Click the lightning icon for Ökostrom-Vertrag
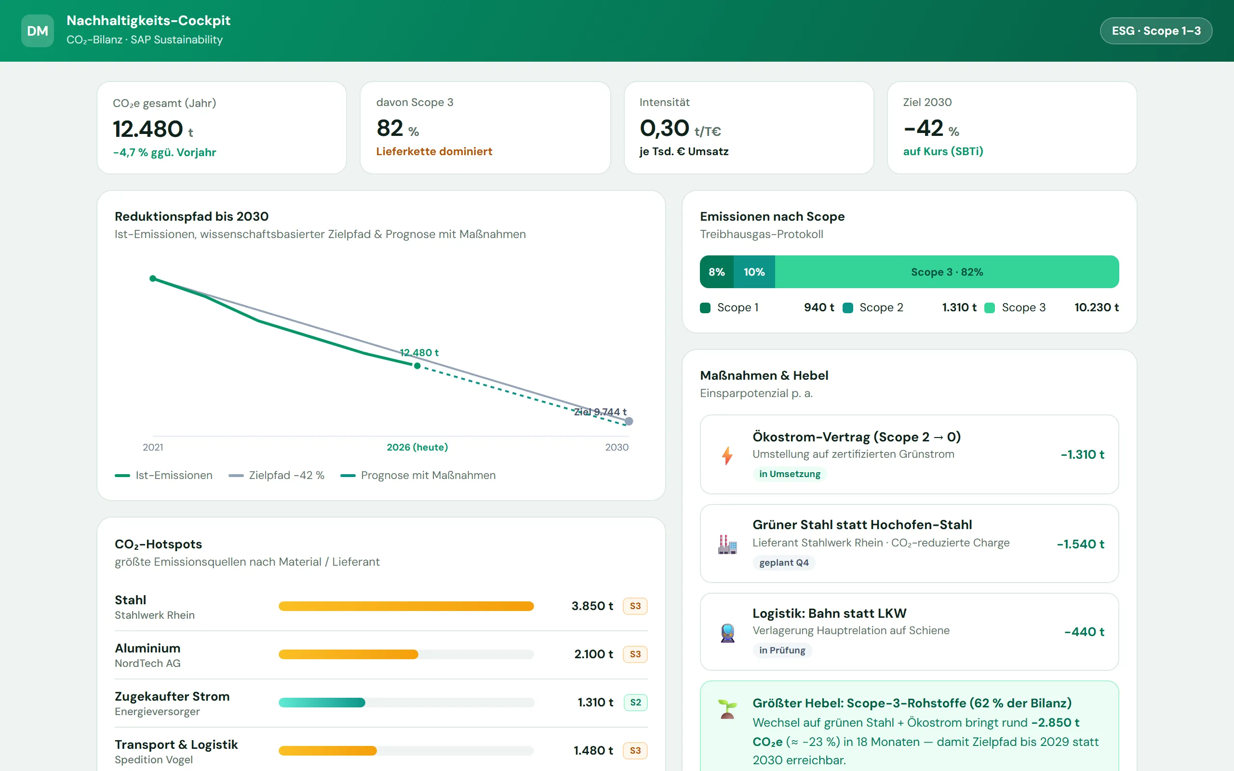Image resolution: width=1234 pixels, height=771 pixels. [727, 455]
